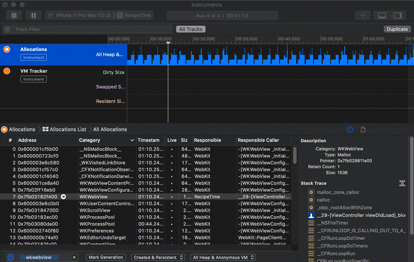Select the Allocations instrument track icon
This screenshot has height=262, width=414.
[x=7, y=49]
